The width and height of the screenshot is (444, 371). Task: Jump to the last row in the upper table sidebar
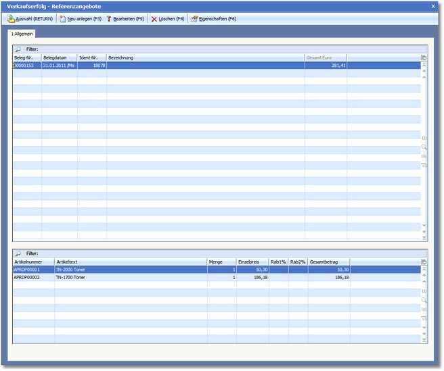point(424,237)
